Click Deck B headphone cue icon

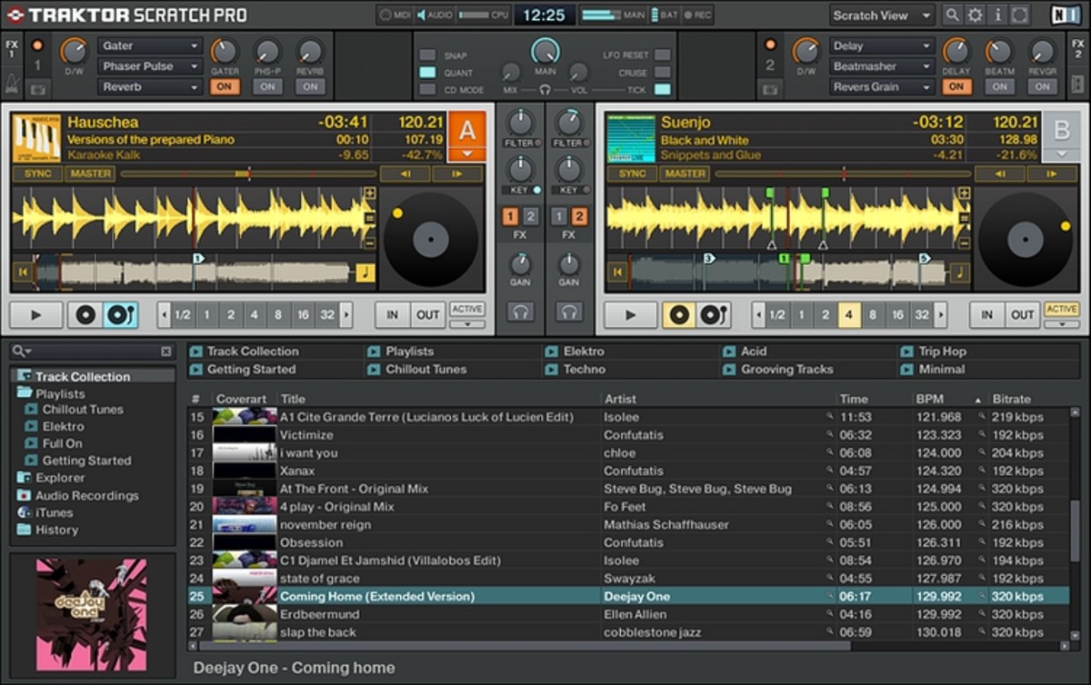pyautogui.click(x=569, y=312)
